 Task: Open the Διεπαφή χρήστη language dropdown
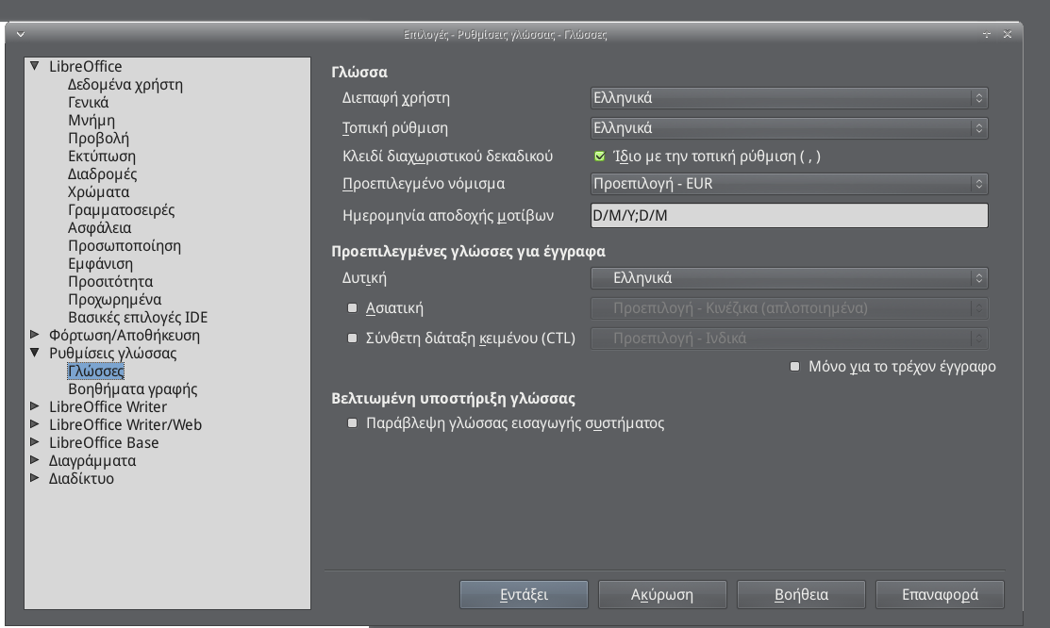(x=789, y=98)
